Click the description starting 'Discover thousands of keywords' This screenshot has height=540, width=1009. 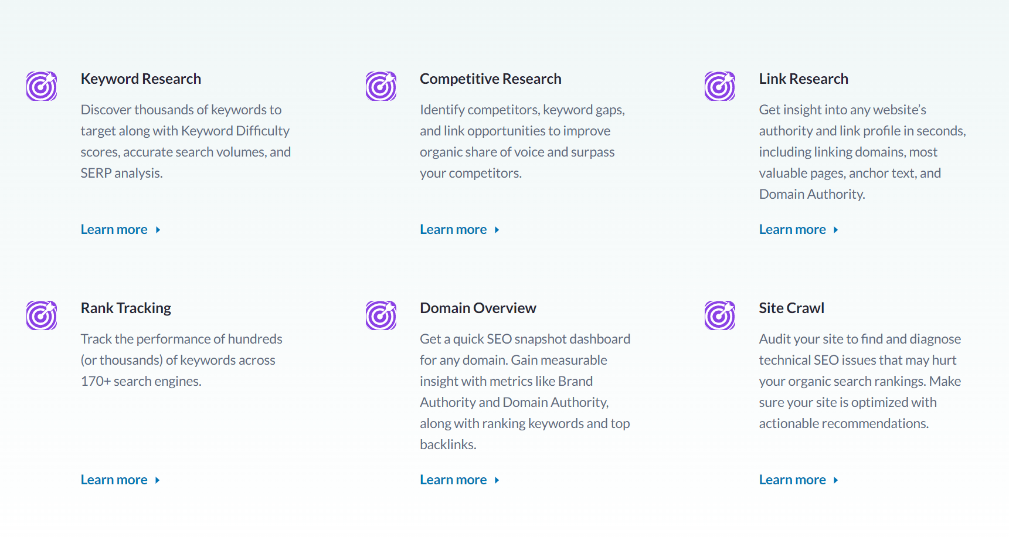point(186,141)
